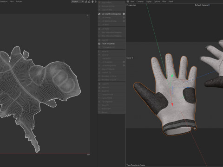Click the Copy UV icon
Image resolution: width=223 pixels, height=167 pixels.
(x=99, y=84)
